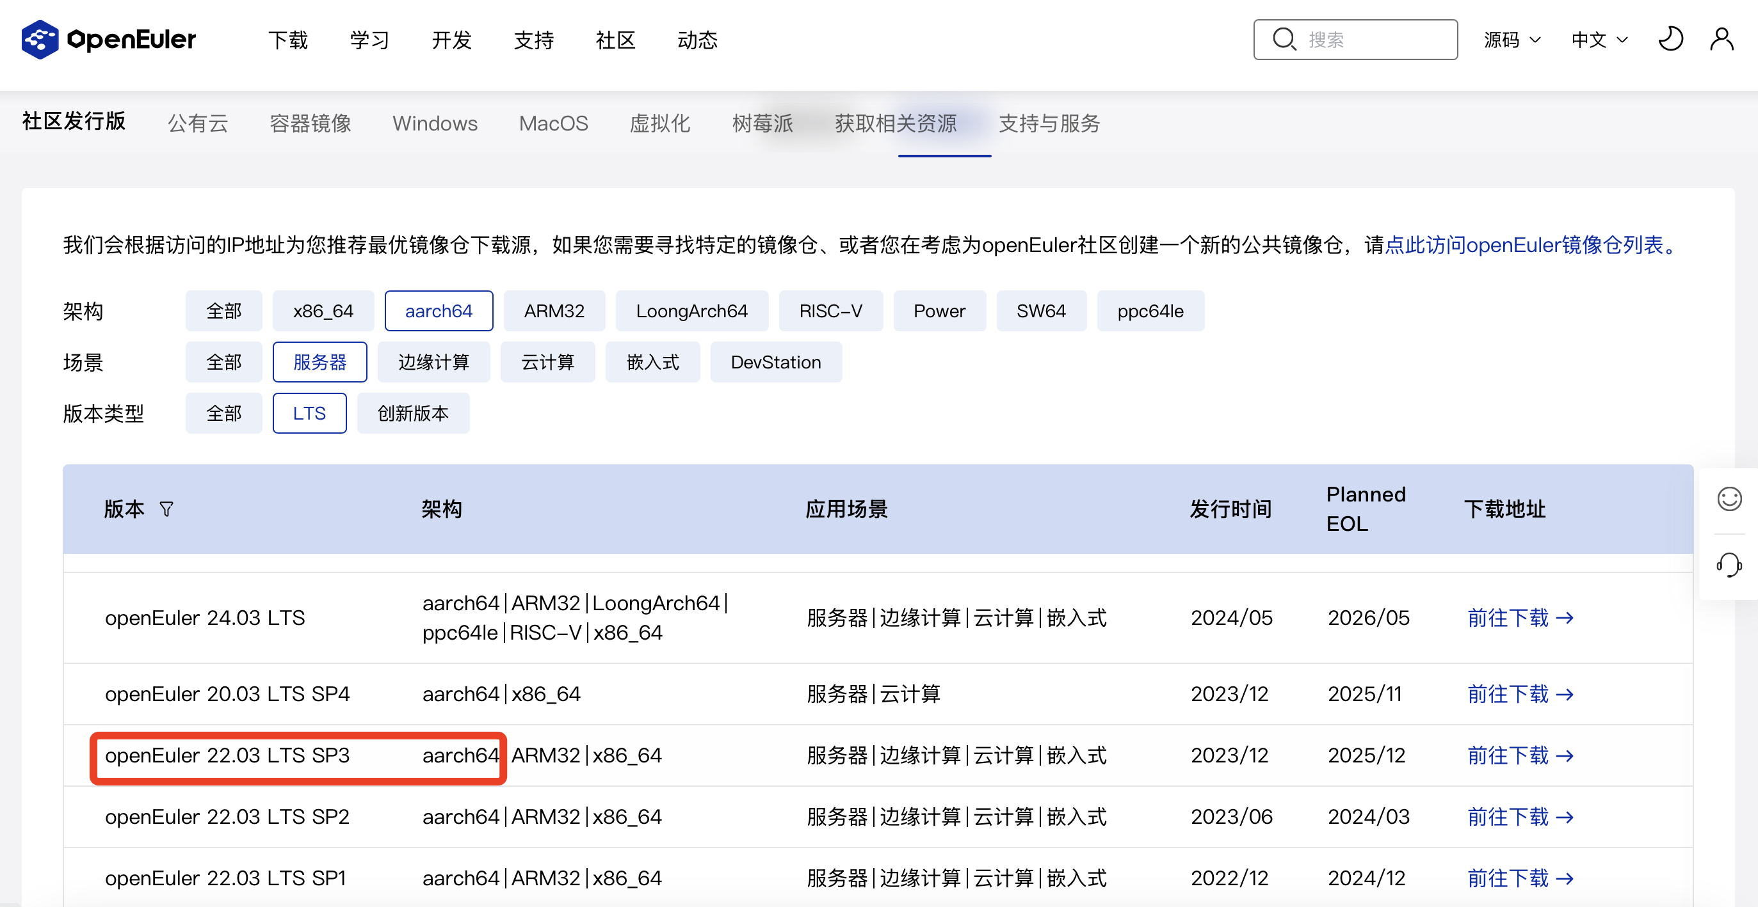Open the 下载 navigation menu

287,40
